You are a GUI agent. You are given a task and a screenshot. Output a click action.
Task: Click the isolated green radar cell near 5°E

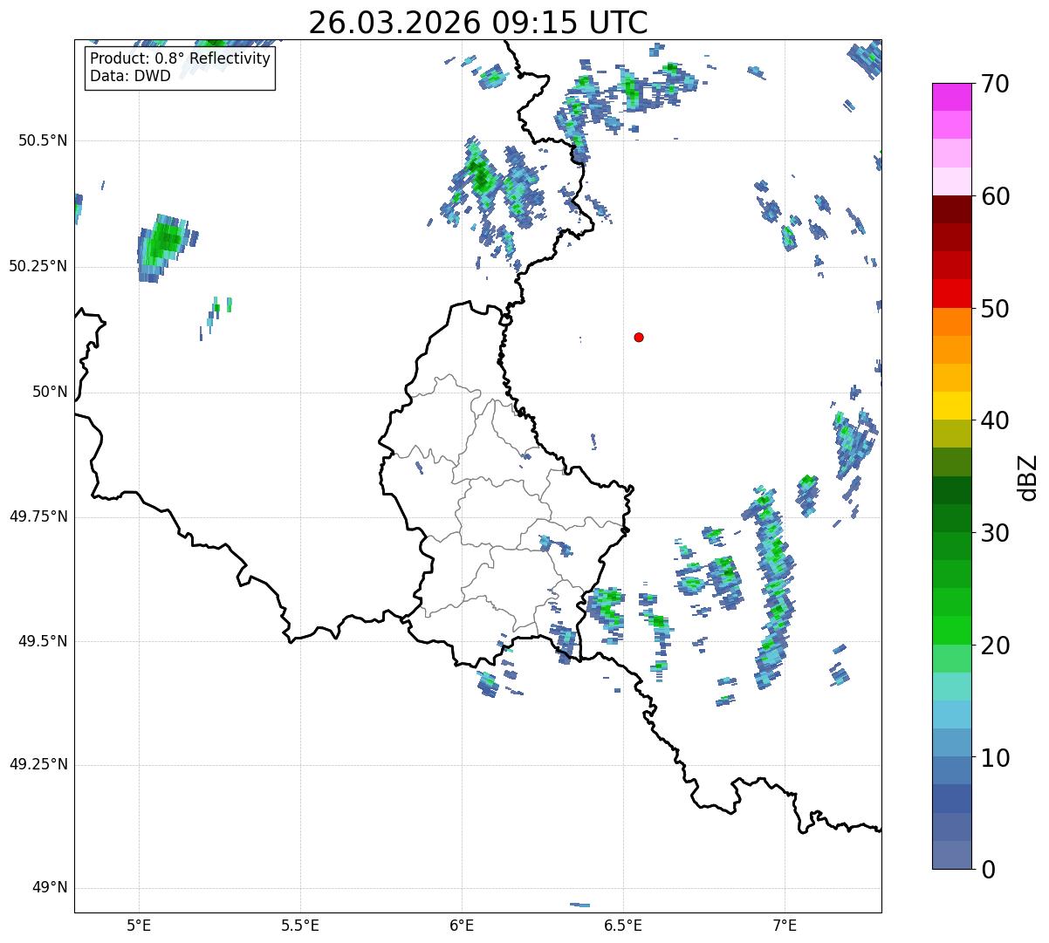(163, 243)
